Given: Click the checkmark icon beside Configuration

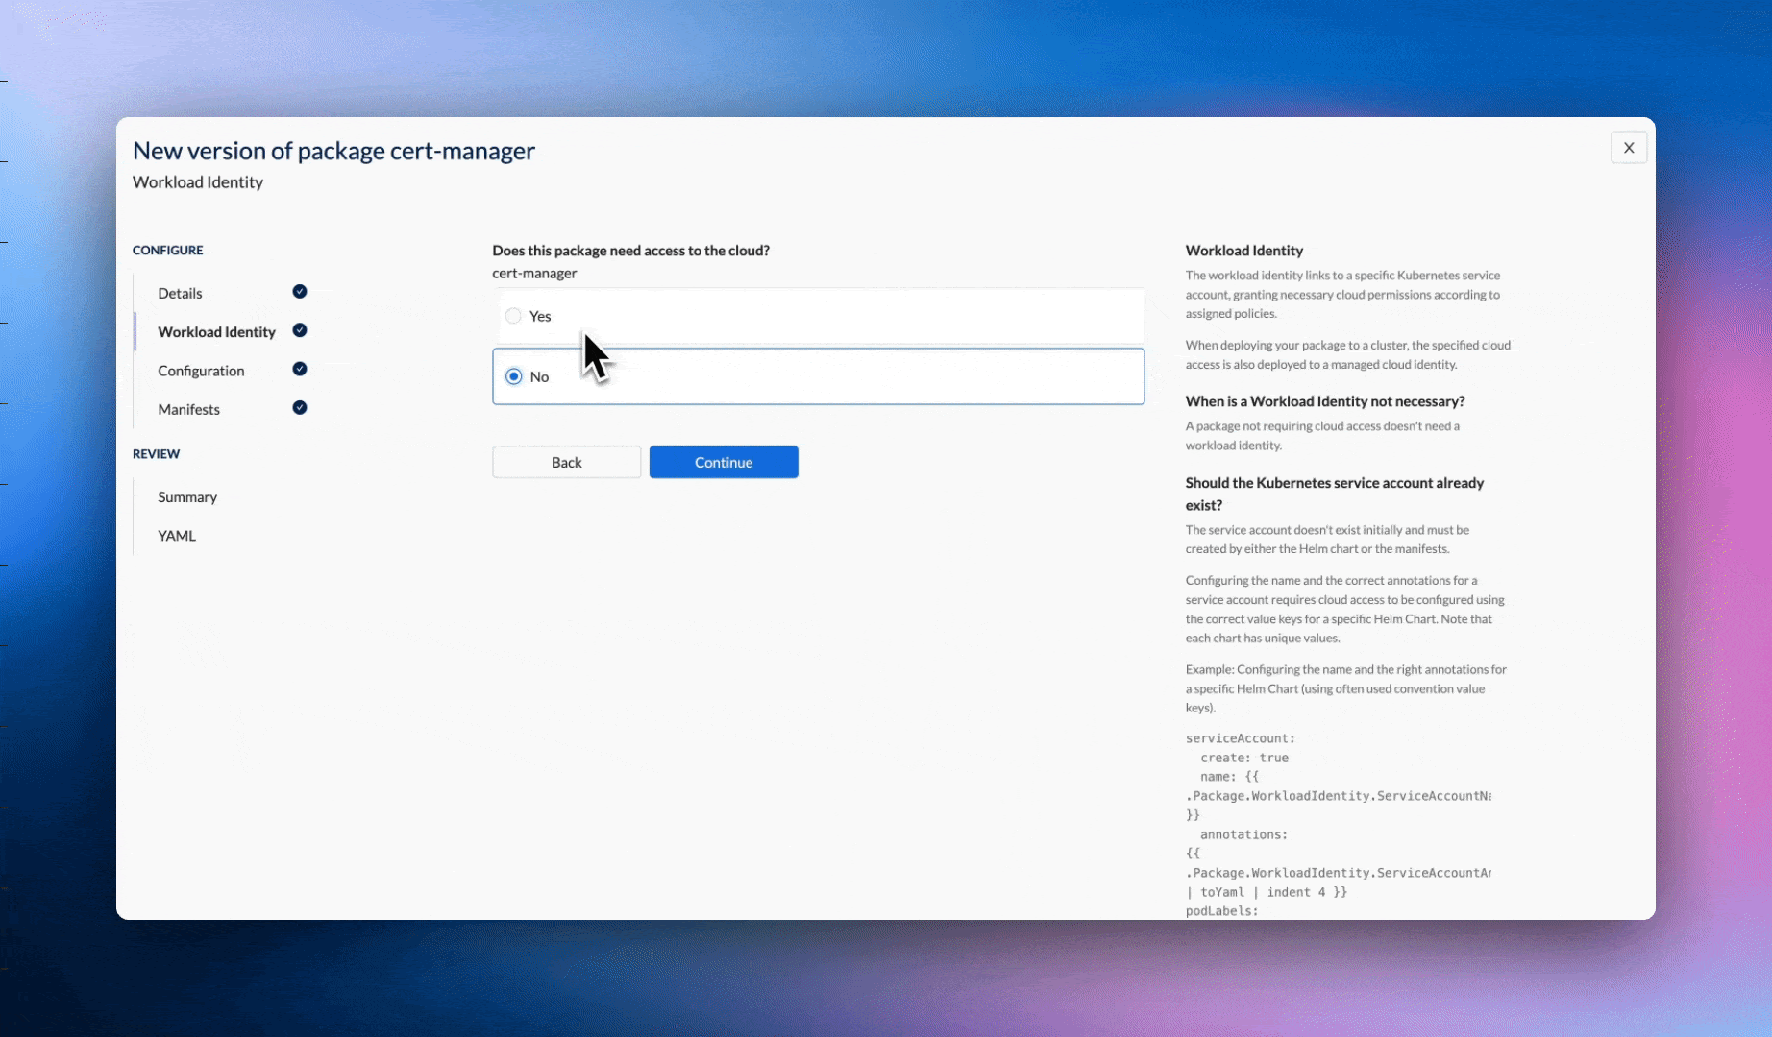Looking at the screenshot, I should click(x=300, y=370).
